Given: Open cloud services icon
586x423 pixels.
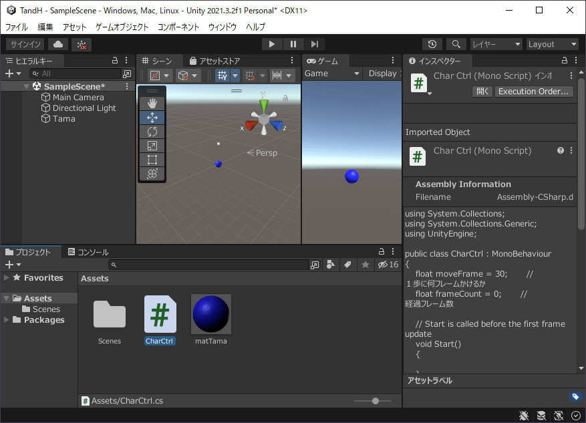Looking at the screenshot, I should click(58, 45).
